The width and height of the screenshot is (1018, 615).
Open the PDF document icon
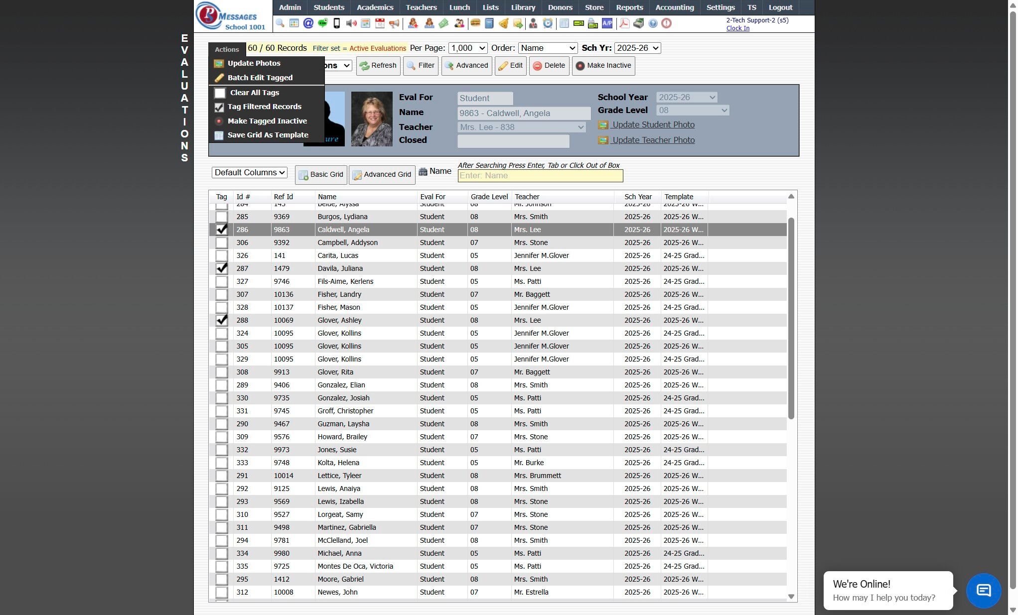click(624, 23)
